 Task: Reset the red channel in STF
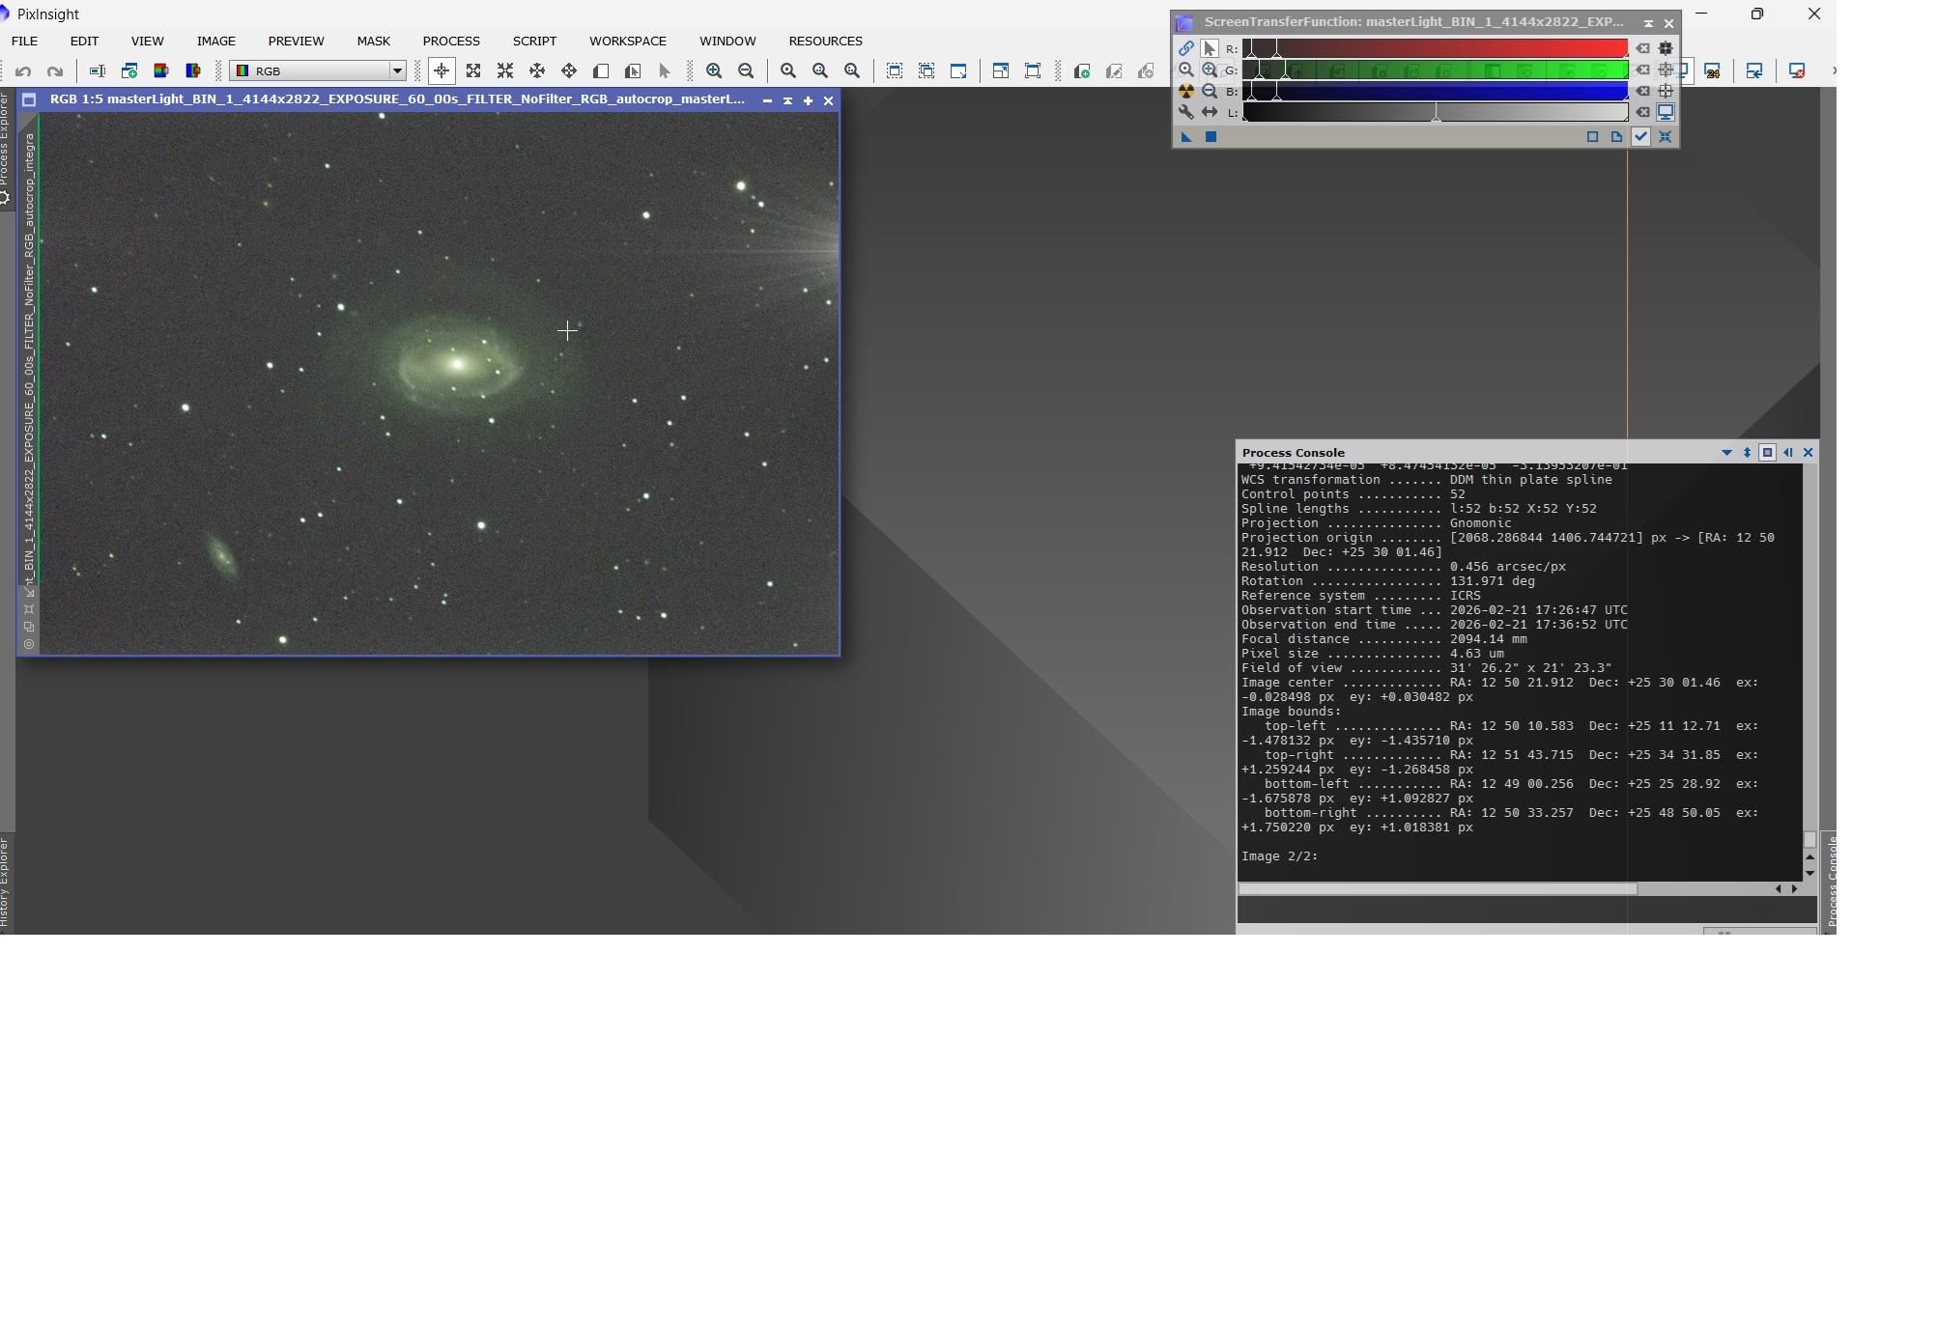[x=1642, y=48]
